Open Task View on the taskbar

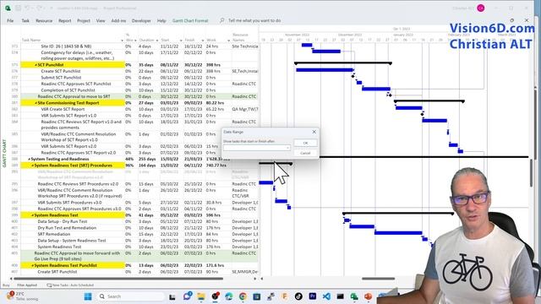point(172,296)
